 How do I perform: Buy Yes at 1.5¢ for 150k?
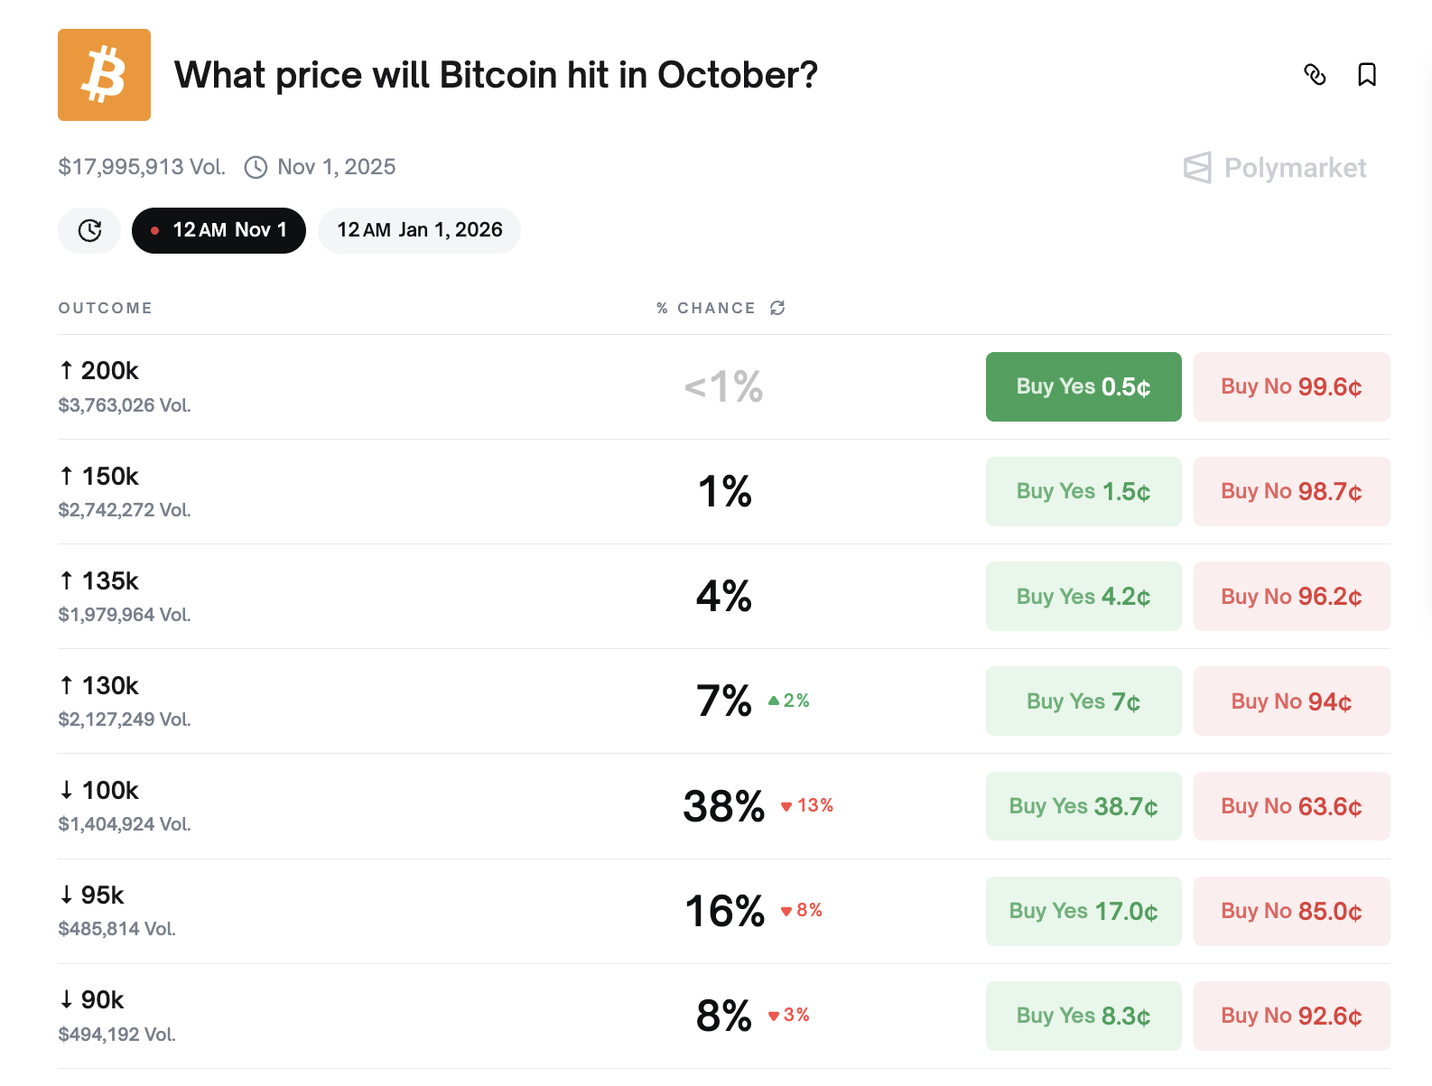[1083, 491]
